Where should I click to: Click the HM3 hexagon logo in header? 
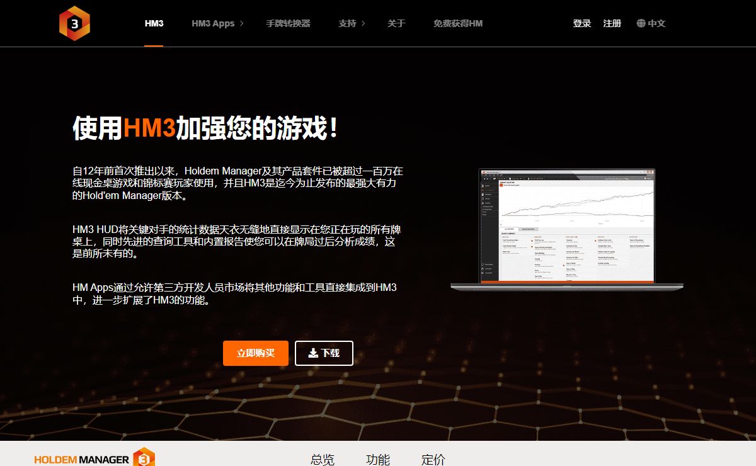[74, 23]
